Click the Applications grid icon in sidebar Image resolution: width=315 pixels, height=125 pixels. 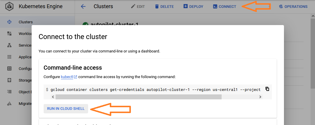click(9, 57)
